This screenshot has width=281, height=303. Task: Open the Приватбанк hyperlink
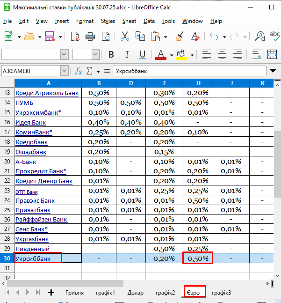[33, 210]
